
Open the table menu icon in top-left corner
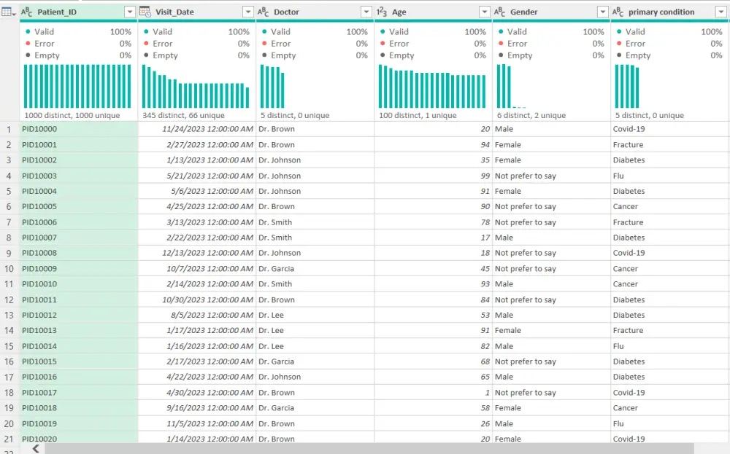pos(8,12)
